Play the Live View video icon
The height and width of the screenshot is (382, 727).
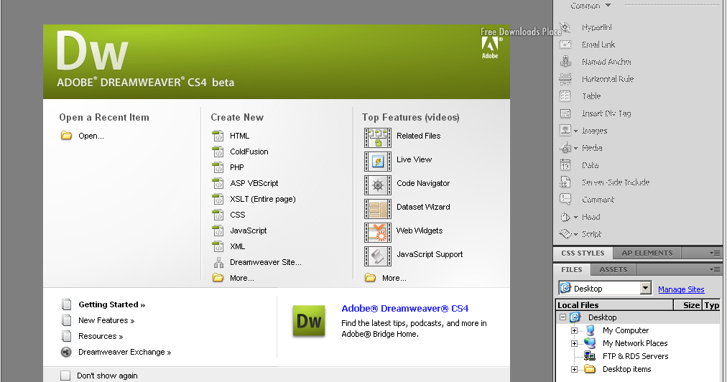tap(378, 162)
